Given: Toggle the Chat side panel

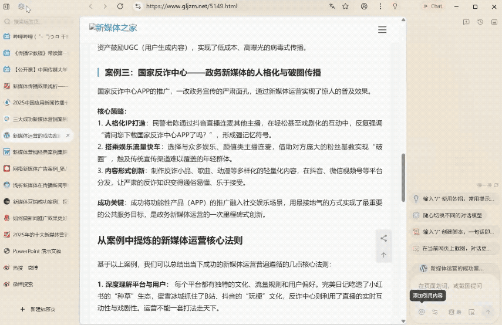Looking at the screenshot, I should click(433, 6).
